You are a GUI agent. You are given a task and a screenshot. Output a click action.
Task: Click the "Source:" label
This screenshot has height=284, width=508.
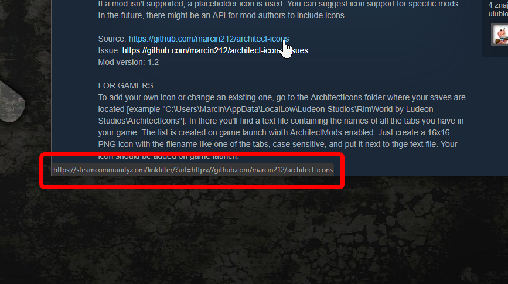pyautogui.click(x=112, y=39)
